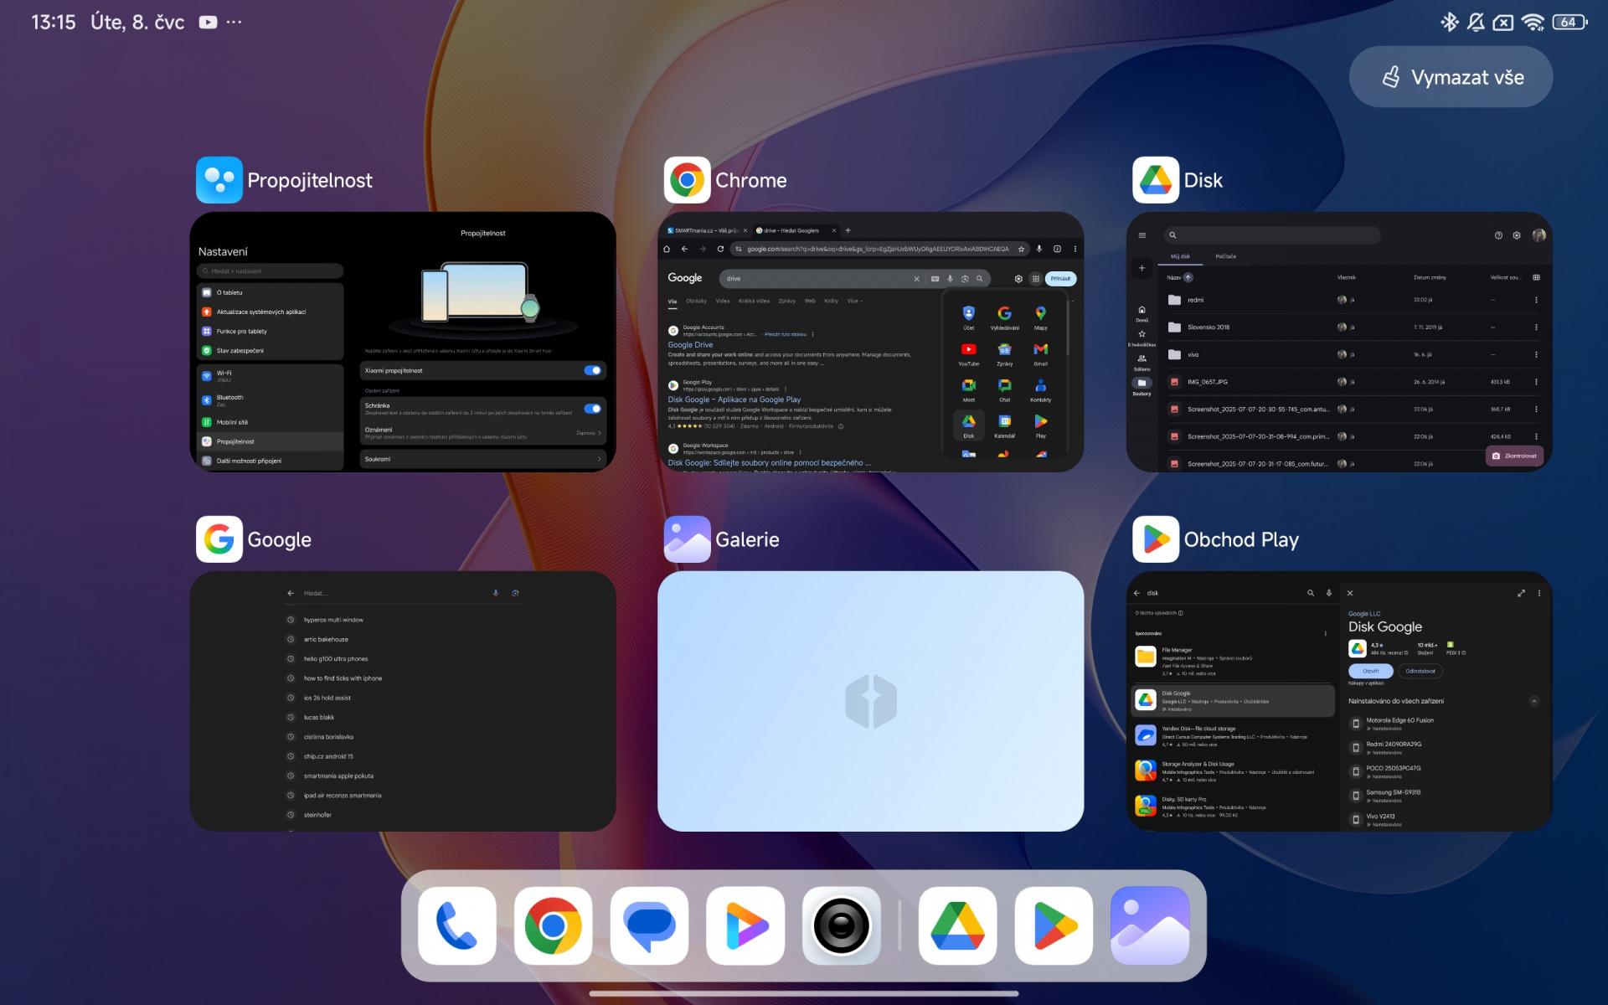This screenshot has width=1608, height=1005.
Task: Open the Google app icon above its card
Action: point(219,539)
